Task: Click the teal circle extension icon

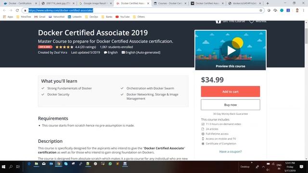Action: pyautogui.click(x=282, y=11)
